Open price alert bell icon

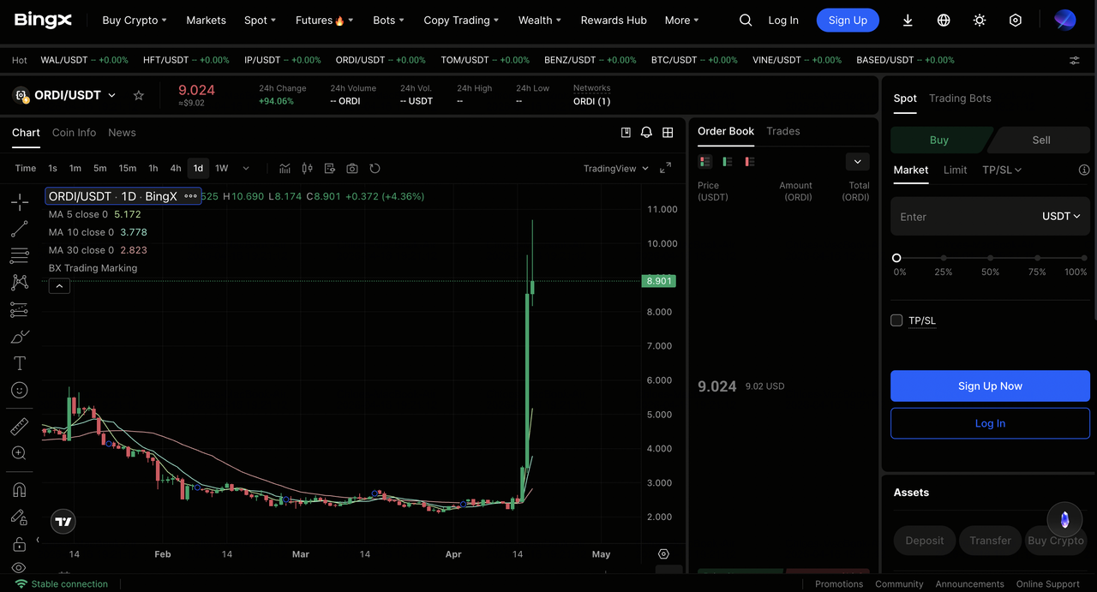(x=646, y=133)
